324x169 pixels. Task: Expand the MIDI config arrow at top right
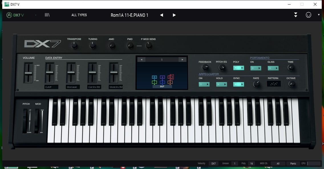[x=319, y=15]
